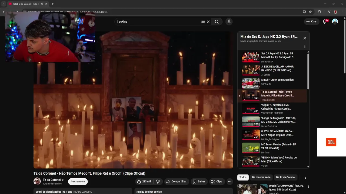The image size is (346, 194).
Task: Open the on-screen keyboard icon in search box
Action: 203,22
